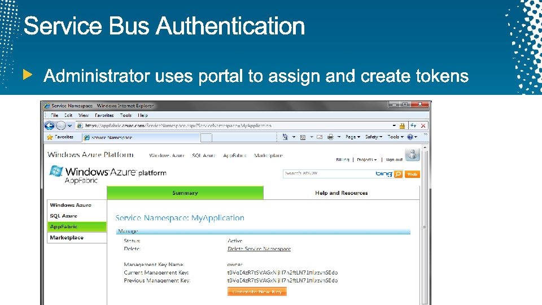This screenshot has width=542, height=305.
Task: Open the Page dropdown menu
Action: pyautogui.click(x=352, y=137)
